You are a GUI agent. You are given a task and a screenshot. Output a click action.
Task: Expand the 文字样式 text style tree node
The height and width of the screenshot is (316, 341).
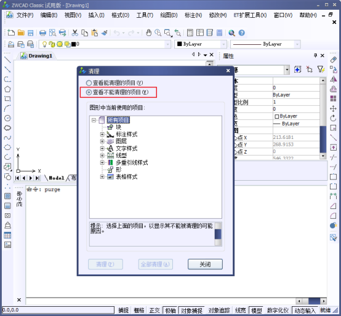(x=102, y=149)
